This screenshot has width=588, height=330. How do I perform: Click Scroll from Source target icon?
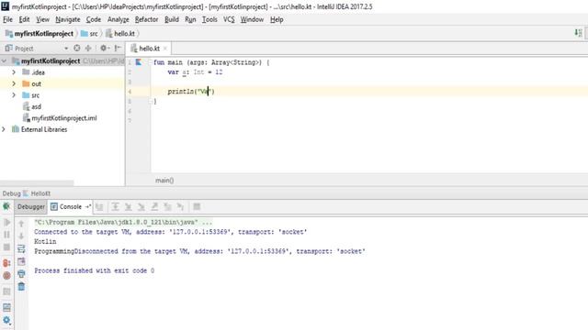pos(77,48)
